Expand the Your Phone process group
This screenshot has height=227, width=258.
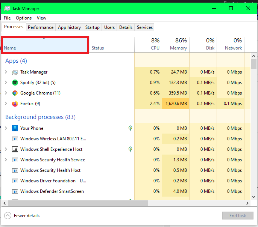coord(6,128)
